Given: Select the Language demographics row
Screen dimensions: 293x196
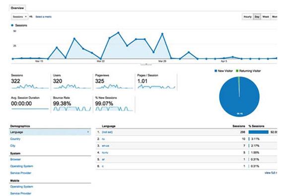Looking at the screenshot, I should [50, 132].
